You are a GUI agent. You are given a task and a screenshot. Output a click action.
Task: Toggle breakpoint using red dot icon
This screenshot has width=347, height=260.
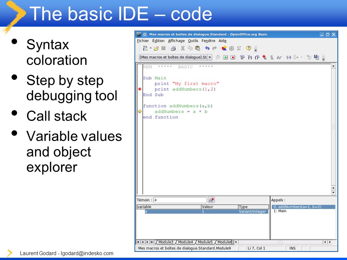point(264,58)
